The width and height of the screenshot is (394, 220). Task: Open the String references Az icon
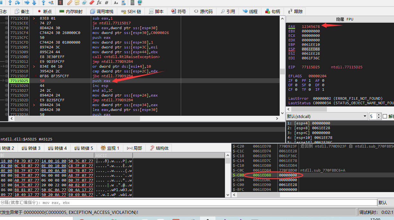pyautogui.click(x=116, y=3)
